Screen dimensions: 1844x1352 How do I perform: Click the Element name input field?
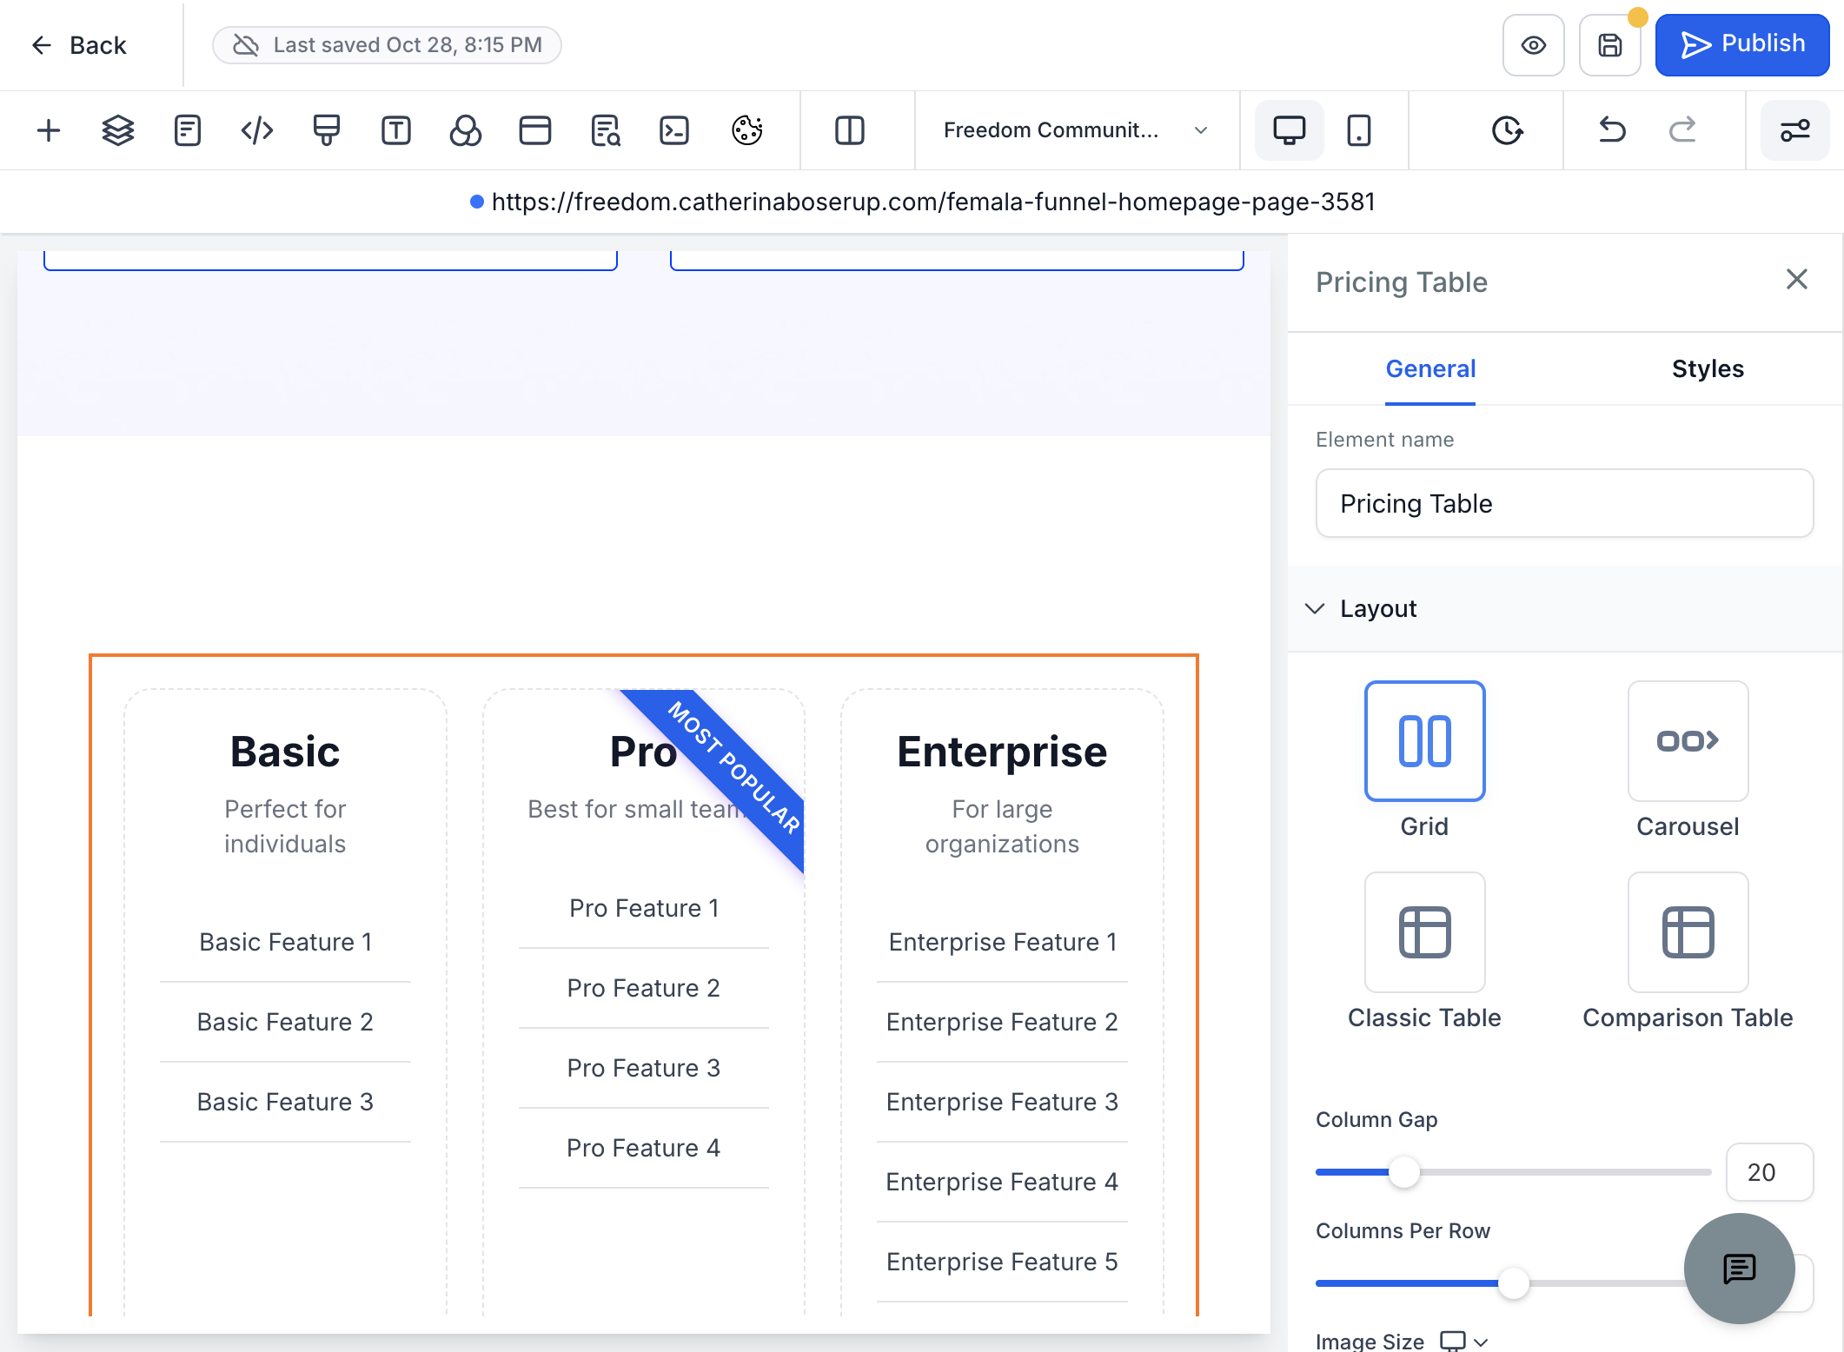1564,504
